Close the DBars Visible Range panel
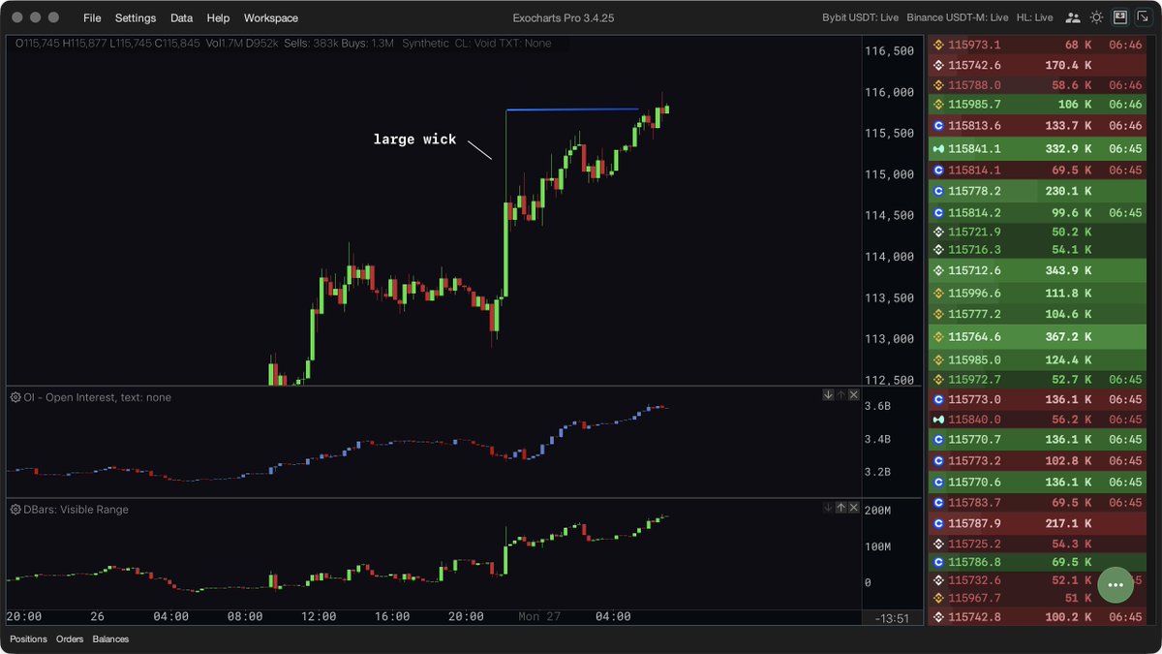 tap(853, 508)
